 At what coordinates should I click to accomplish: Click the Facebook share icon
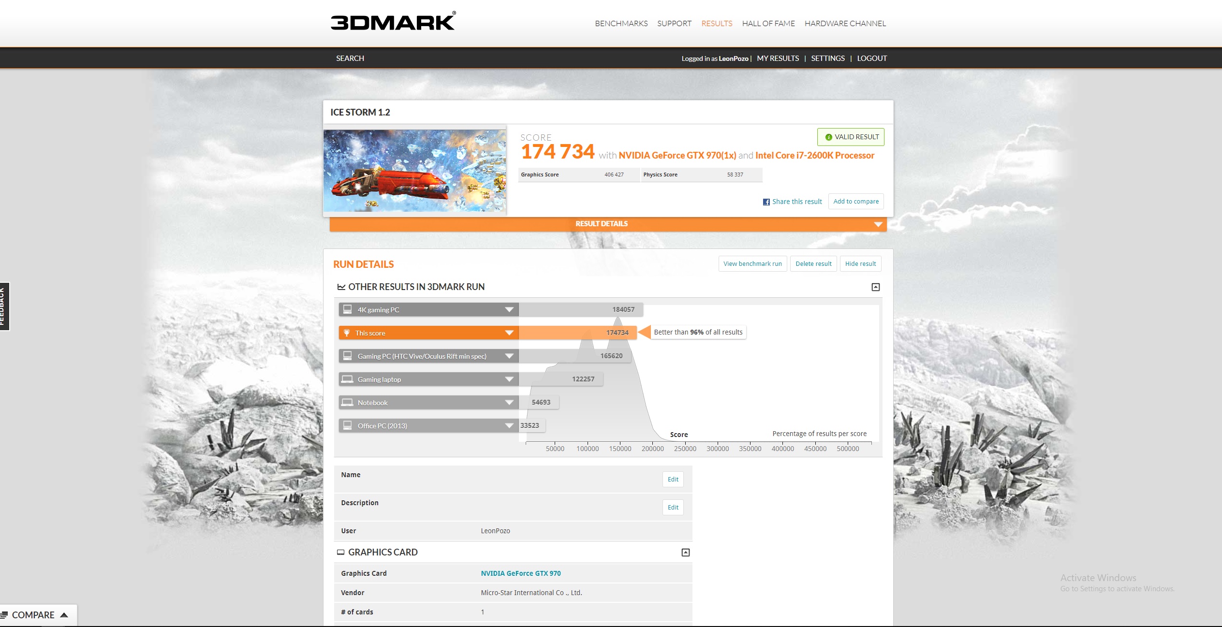tap(766, 202)
